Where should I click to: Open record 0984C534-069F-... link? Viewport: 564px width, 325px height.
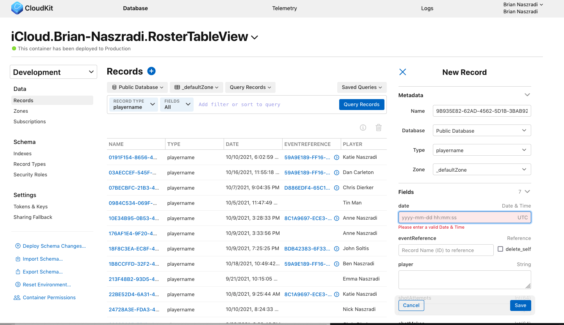coord(133,203)
